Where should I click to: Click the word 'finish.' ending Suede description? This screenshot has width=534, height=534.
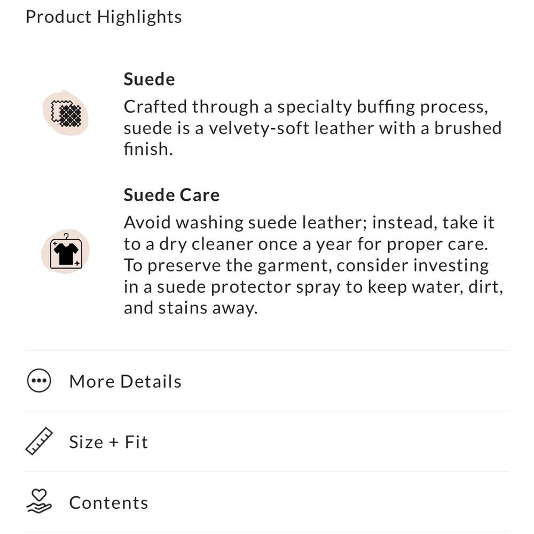click(x=148, y=149)
